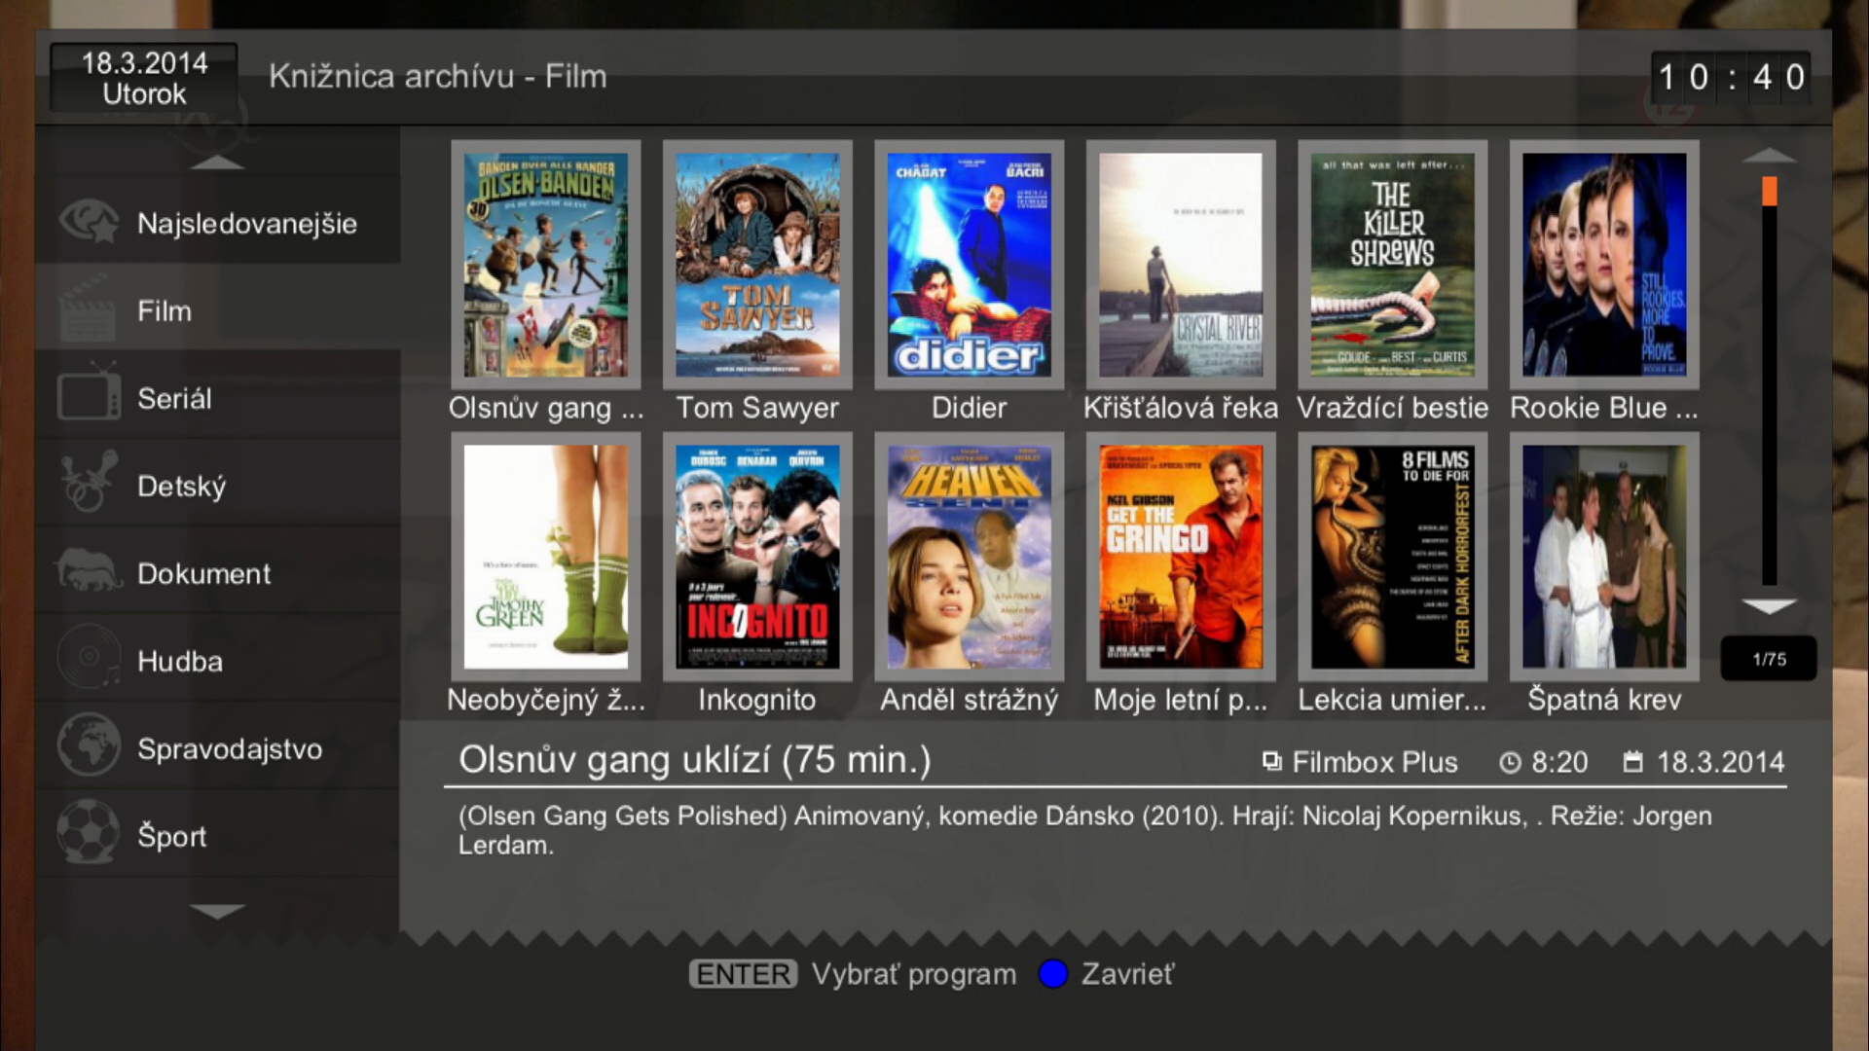The image size is (1869, 1051).
Task: Select the Didier movie poster
Action: pos(969,265)
